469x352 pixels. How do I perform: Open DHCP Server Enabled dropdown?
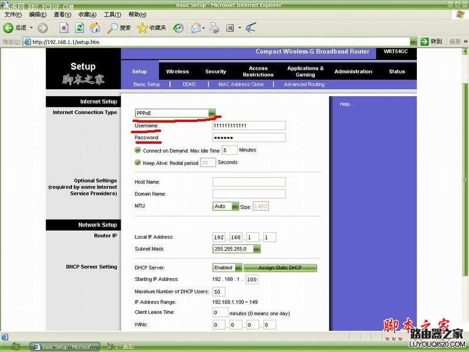[x=227, y=268]
